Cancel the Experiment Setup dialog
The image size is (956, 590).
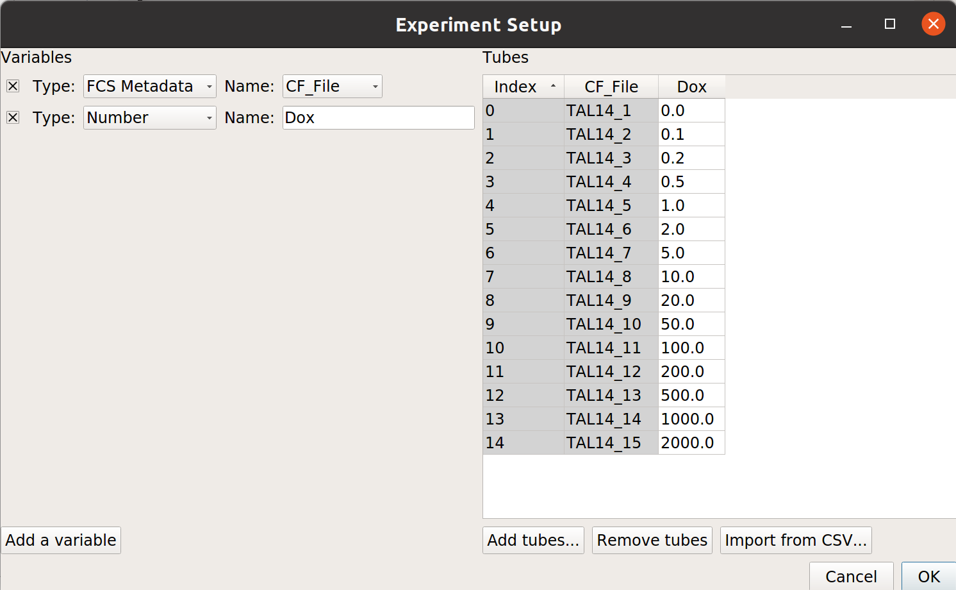[851, 576]
